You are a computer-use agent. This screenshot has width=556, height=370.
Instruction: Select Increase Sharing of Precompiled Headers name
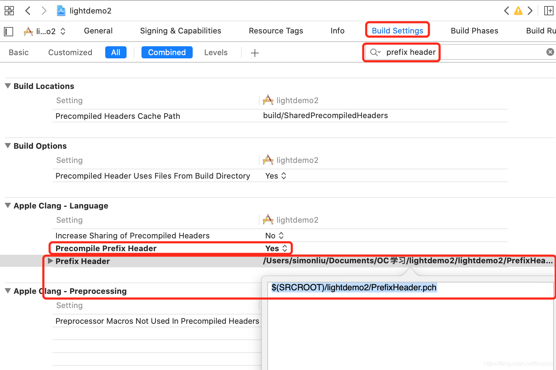pos(133,236)
